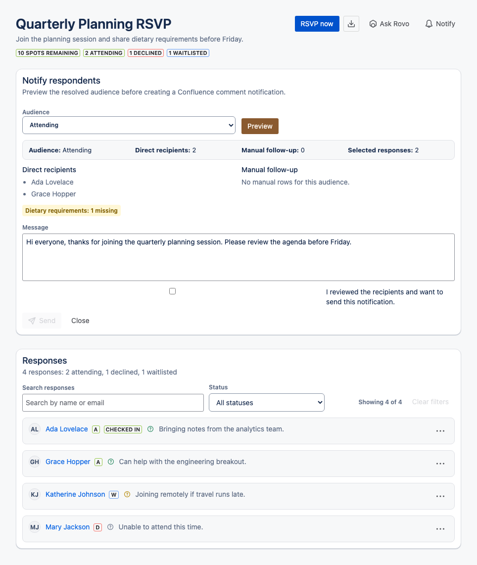Click the reviewed recipients confirmation label text
Screen dimensions: 477x565
click(385, 297)
